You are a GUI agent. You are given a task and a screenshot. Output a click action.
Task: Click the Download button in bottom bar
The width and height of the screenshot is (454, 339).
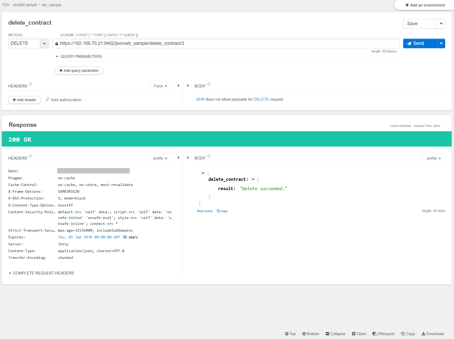tap(433, 334)
